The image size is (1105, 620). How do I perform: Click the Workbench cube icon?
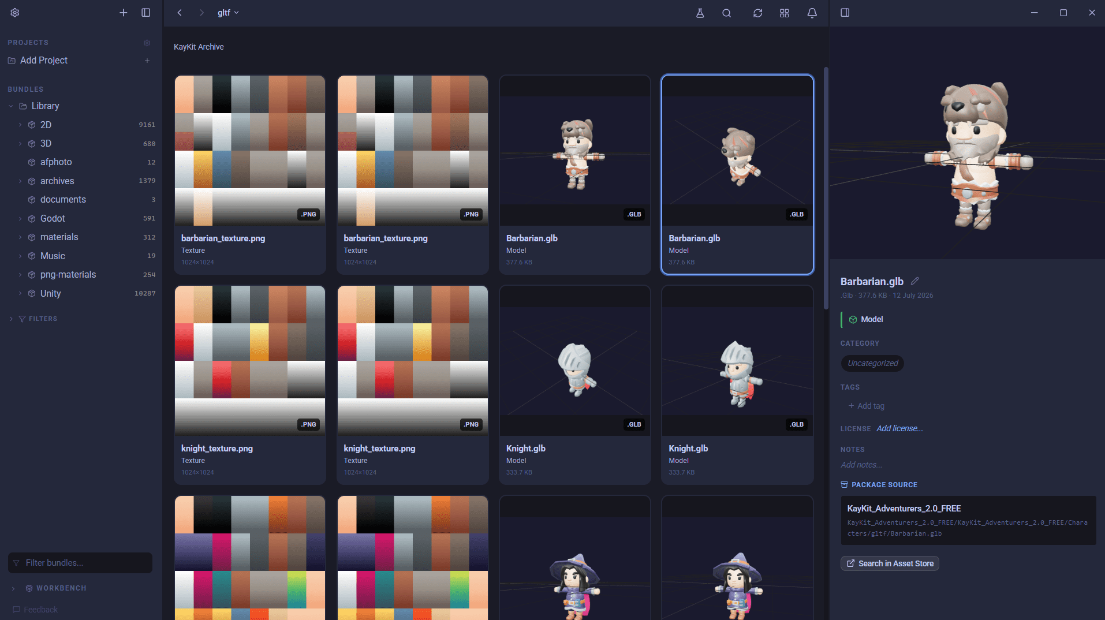(x=29, y=588)
